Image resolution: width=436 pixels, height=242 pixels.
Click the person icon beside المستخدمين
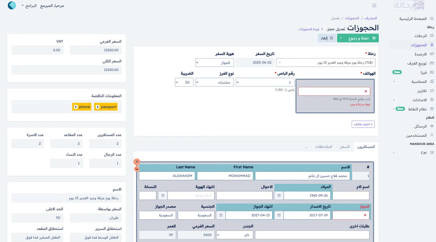[432, 135]
